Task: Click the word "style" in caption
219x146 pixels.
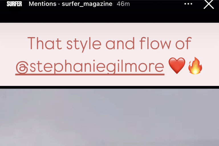Action: coord(84,44)
